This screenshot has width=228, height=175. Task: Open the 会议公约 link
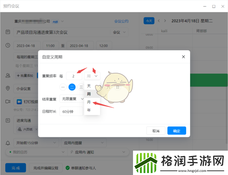(121, 21)
